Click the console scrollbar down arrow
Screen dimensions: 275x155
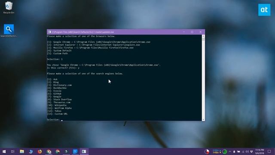click(203, 119)
